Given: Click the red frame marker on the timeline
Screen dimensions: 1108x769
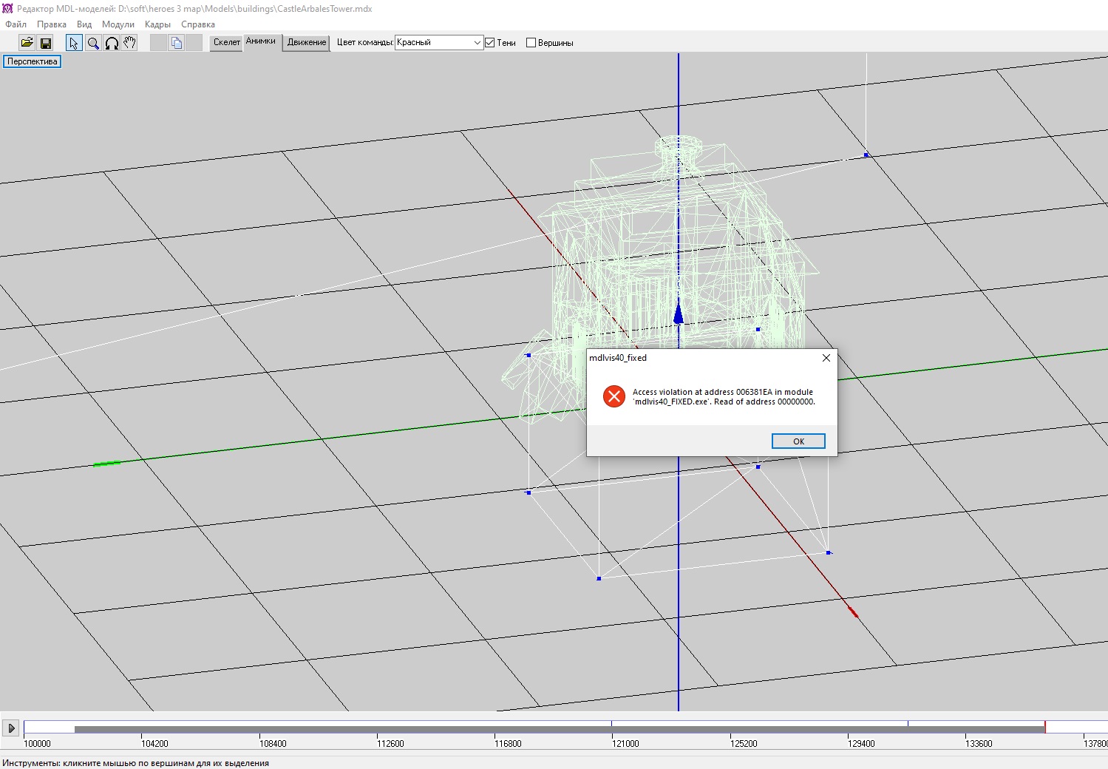Looking at the screenshot, I should coord(1045,728).
